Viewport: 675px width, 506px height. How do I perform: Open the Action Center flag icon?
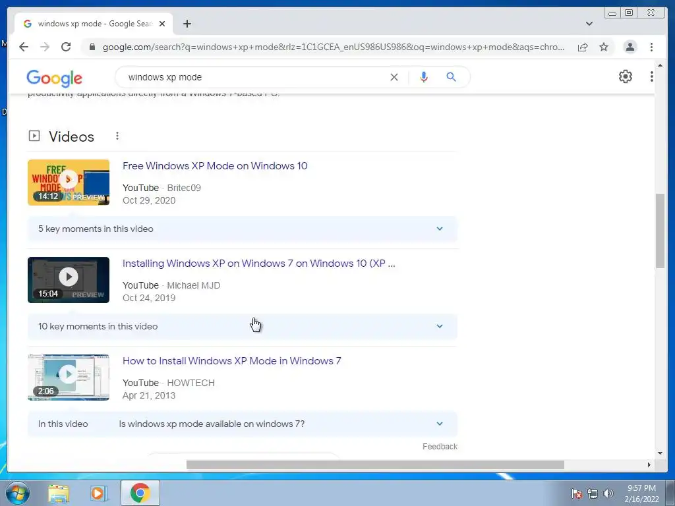576,493
